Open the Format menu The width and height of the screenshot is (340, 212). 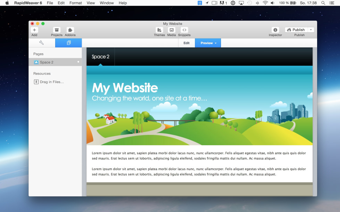pyautogui.click(x=76, y=3)
